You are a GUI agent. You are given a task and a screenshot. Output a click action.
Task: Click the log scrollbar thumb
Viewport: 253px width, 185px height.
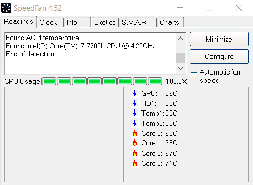[180, 58]
